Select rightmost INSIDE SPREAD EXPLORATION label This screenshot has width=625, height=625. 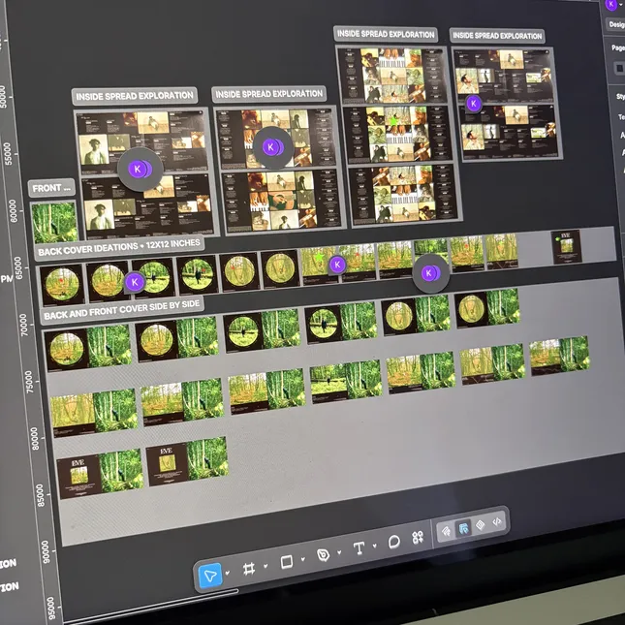(497, 36)
